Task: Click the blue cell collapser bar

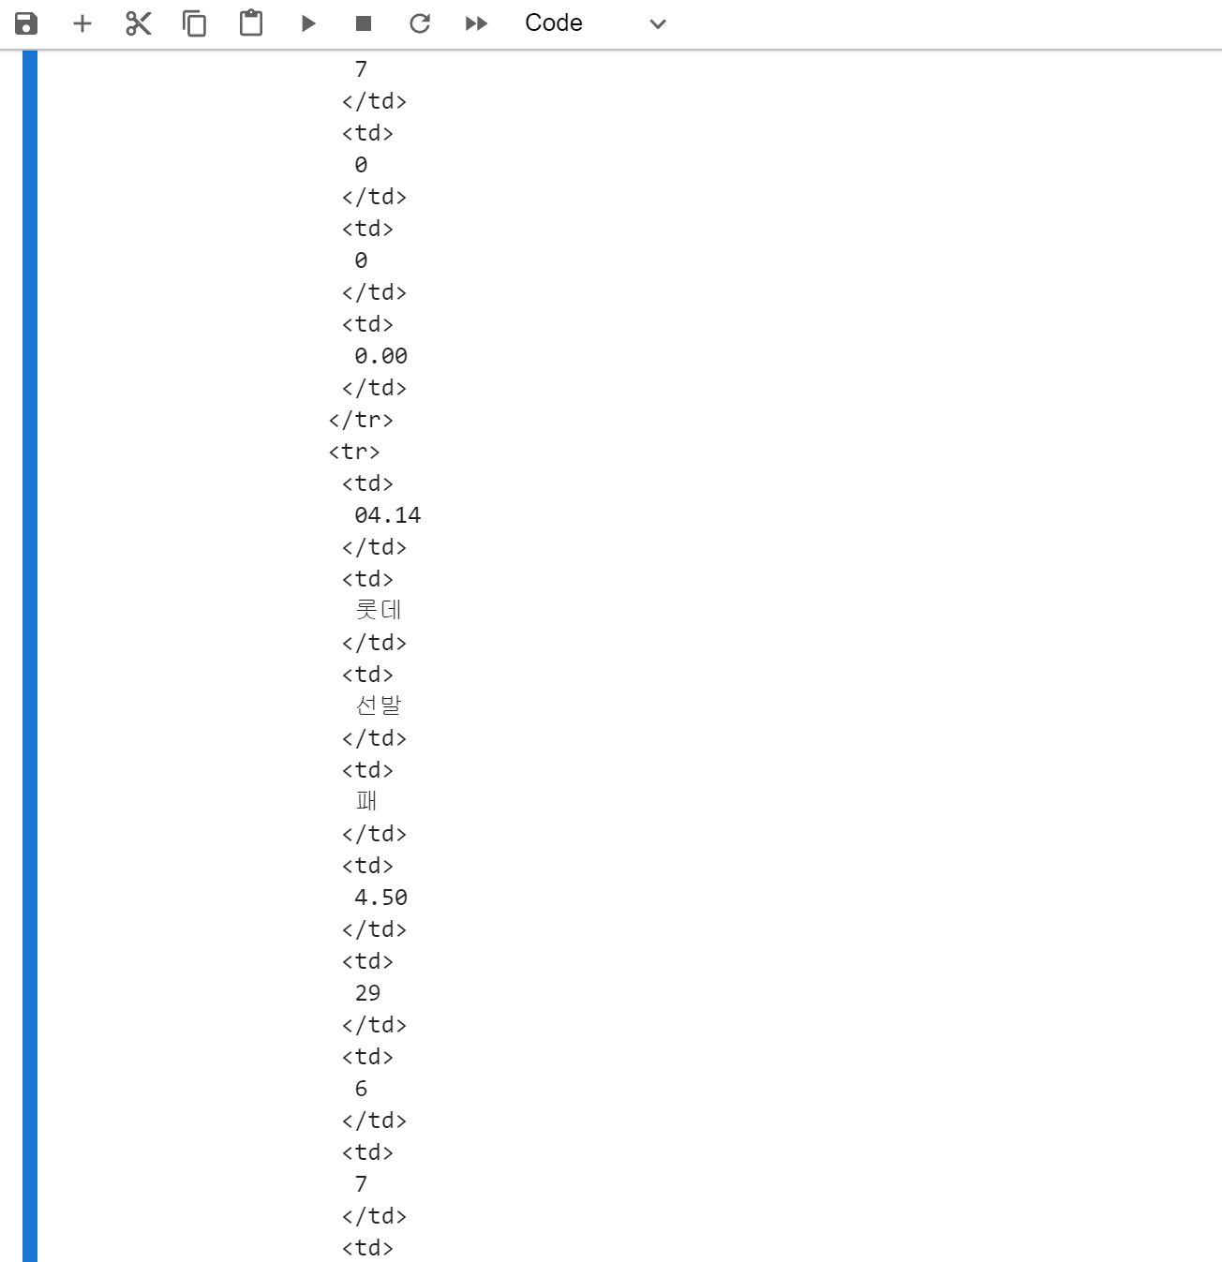Action: coord(30,656)
